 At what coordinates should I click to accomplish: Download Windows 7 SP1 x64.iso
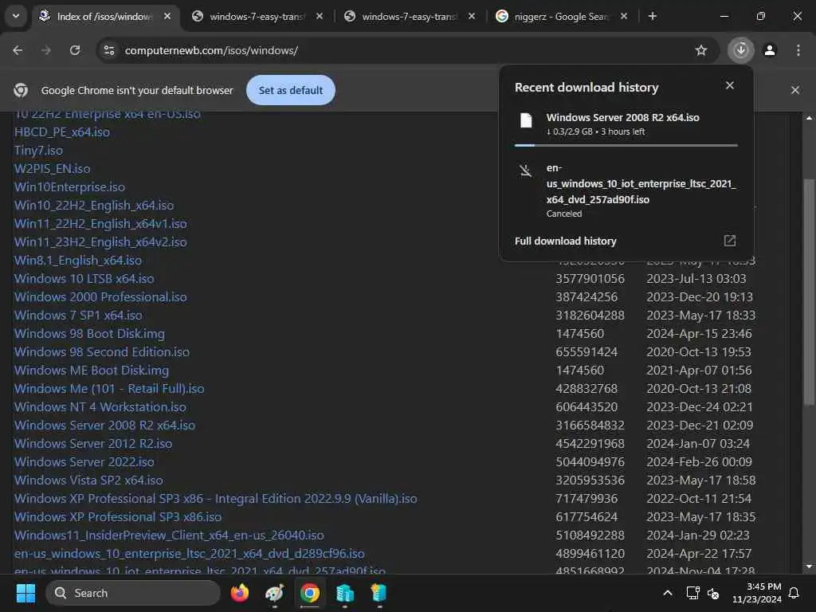click(x=78, y=316)
